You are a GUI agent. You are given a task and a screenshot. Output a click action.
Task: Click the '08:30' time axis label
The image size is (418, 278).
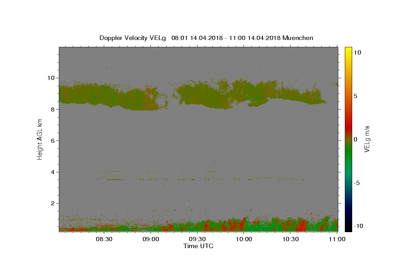click(104, 239)
